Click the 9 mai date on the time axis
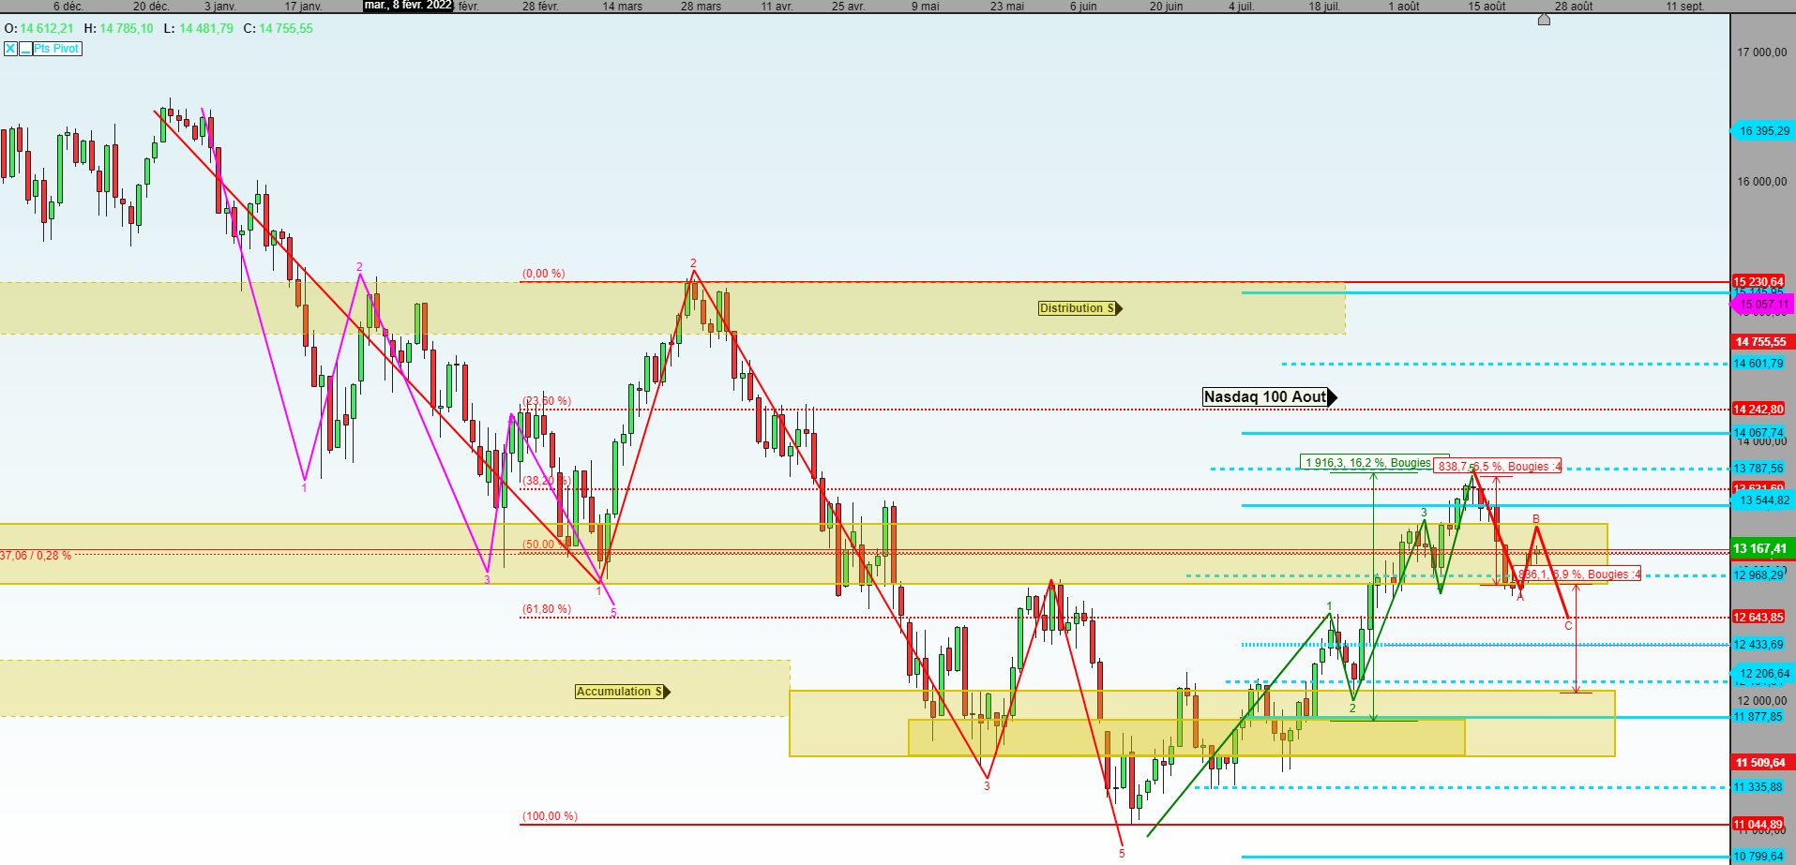 926,7
